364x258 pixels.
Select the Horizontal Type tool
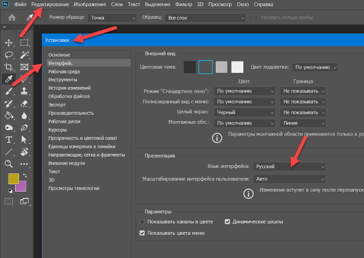click(9, 140)
